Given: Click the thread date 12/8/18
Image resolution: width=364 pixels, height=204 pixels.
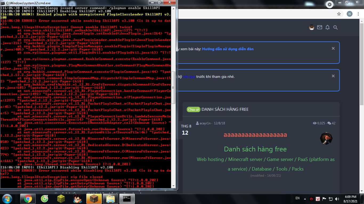Looking at the screenshot, I should tap(219, 123).
